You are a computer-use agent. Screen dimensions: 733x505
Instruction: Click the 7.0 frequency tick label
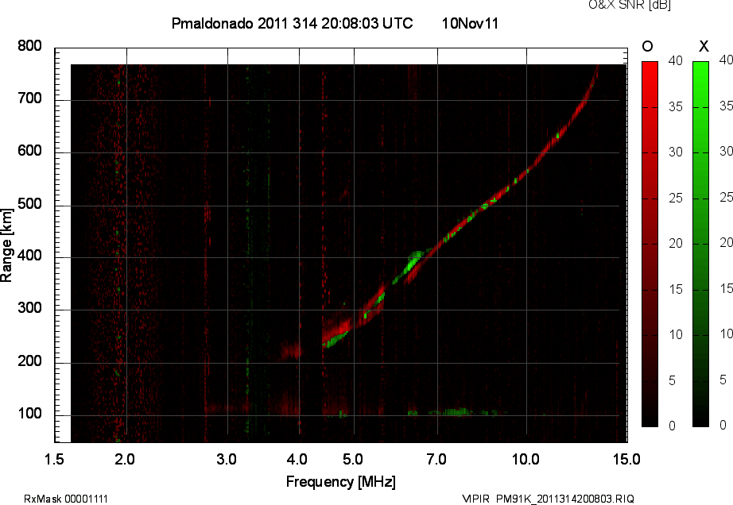(x=436, y=459)
